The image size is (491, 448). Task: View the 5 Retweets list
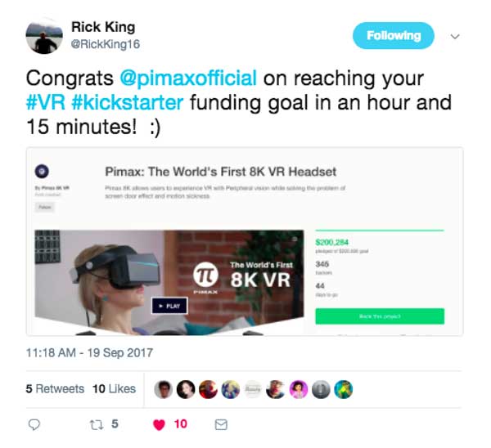[55, 389]
